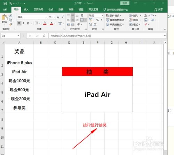The image size is (174, 155).
Task: Copy the selection to the clipboard
Action: [x=10, y=20]
